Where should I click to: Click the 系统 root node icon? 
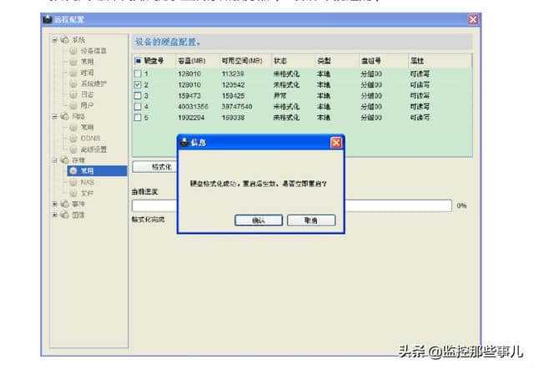(x=65, y=40)
